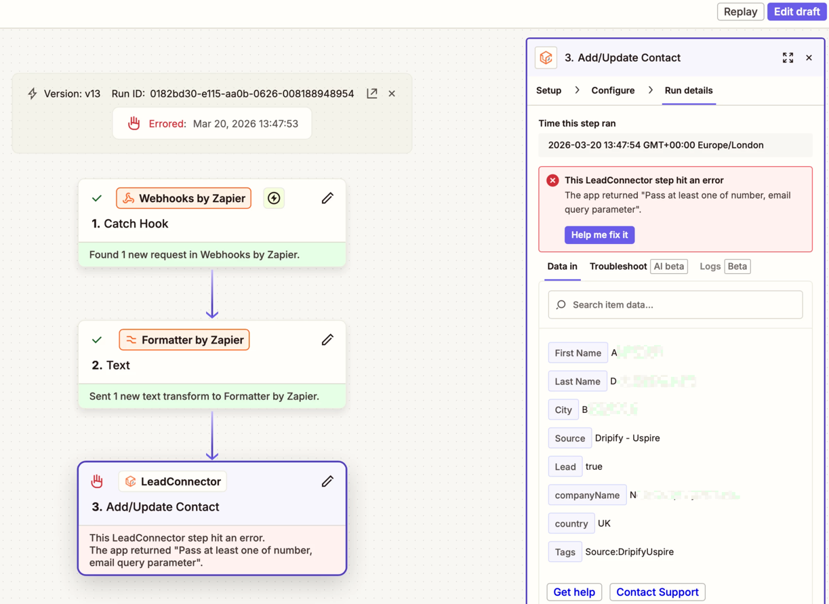Screen dimensions: 829x604
Task: Click the Replay button
Action: point(740,12)
